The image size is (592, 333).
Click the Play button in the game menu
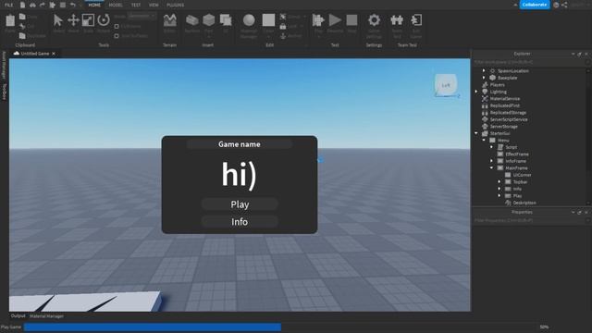(240, 204)
